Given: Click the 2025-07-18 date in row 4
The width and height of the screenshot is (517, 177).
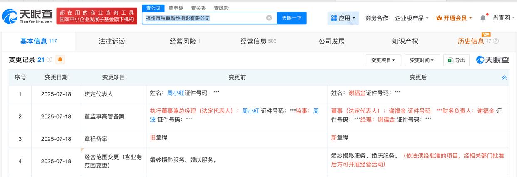Looking at the screenshot, I should 56,161.
